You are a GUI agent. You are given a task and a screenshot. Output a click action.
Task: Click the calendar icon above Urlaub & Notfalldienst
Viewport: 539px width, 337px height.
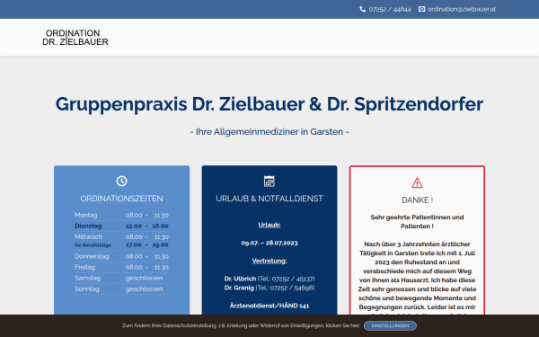click(269, 182)
